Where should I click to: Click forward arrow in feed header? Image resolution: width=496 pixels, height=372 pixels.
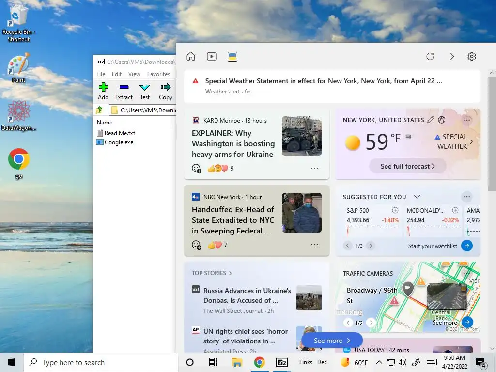point(452,56)
